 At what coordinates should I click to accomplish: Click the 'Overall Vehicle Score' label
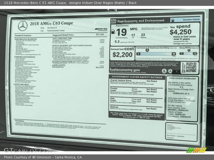pyautogui.click(x=121, y=81)
